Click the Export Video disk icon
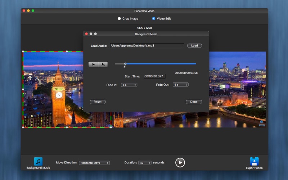This screenshot has height=180, width=288. (254, 161)
